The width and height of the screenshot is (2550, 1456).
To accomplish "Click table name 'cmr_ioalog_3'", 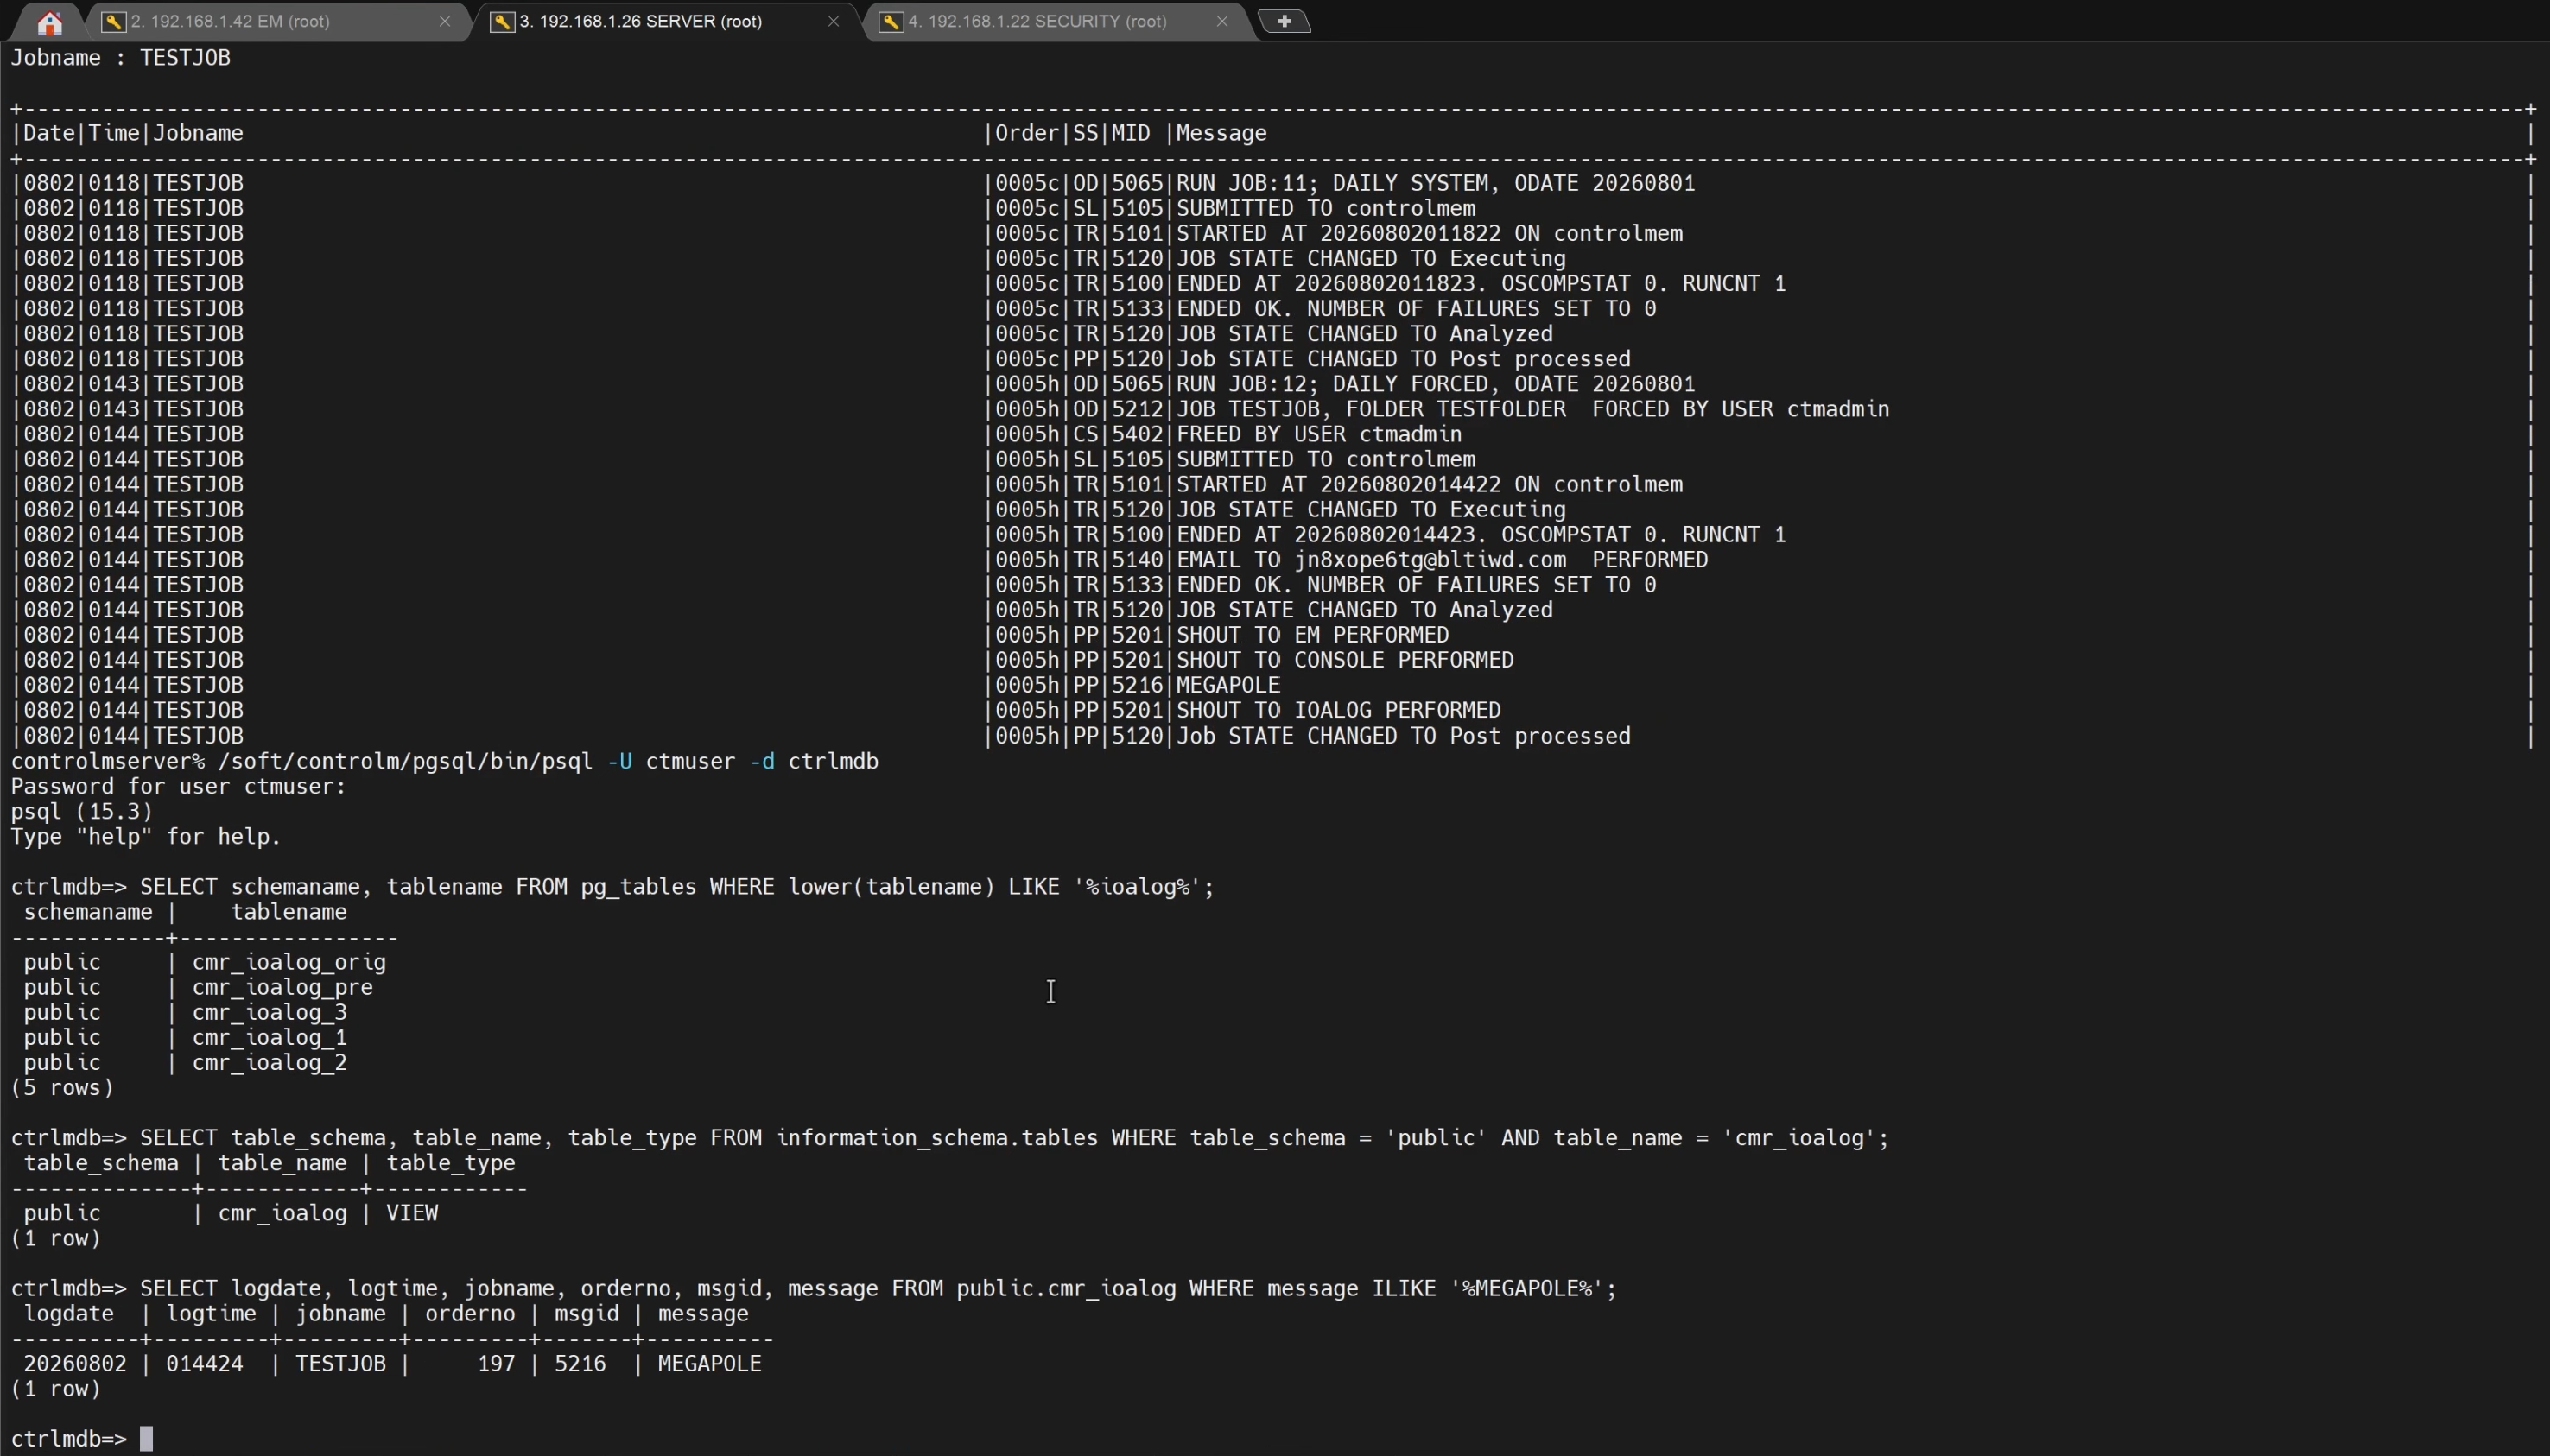I will click(270, 1012).
